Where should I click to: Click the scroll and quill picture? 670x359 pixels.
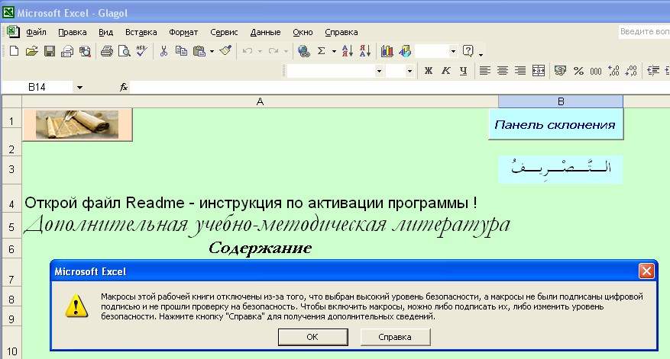click(x=77, y=124)
